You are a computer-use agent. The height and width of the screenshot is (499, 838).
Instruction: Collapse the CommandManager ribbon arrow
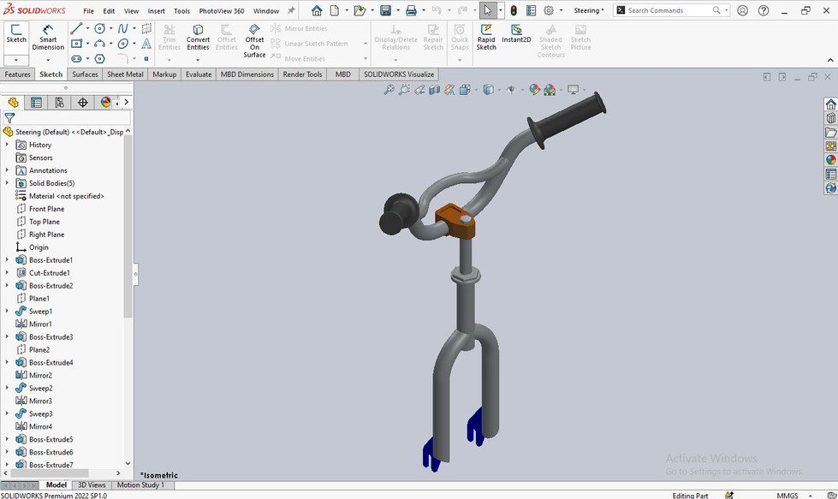click(x=830, y=61)
